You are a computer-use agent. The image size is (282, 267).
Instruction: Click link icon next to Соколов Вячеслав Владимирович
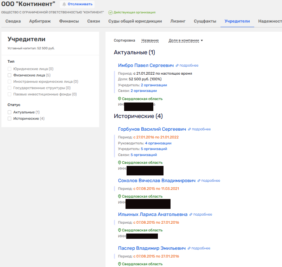[x=199, y=181]
